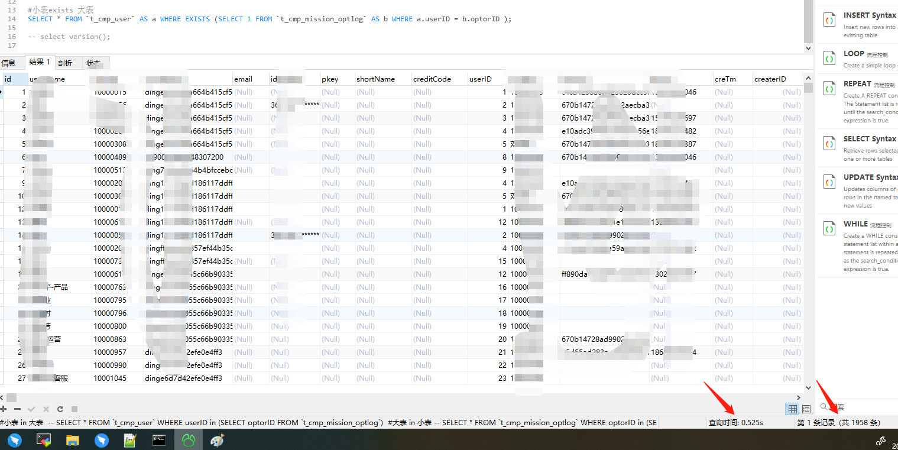Click the SELECT Syntax snippet icon
Screen dimensions: 898x450
pyautogui.click(x=829, y=143)
